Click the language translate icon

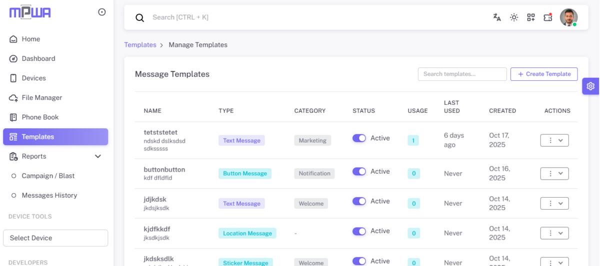[x=497, y=17]
